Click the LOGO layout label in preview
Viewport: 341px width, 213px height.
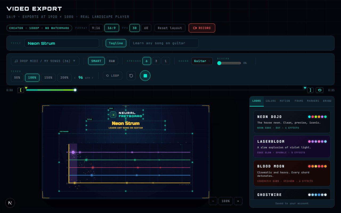point(111,108)
